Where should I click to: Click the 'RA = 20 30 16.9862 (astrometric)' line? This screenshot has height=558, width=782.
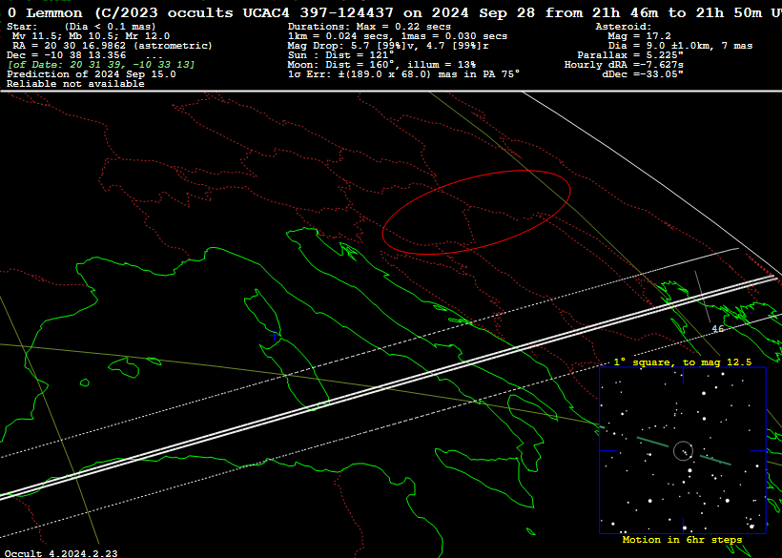pos(113,46)
